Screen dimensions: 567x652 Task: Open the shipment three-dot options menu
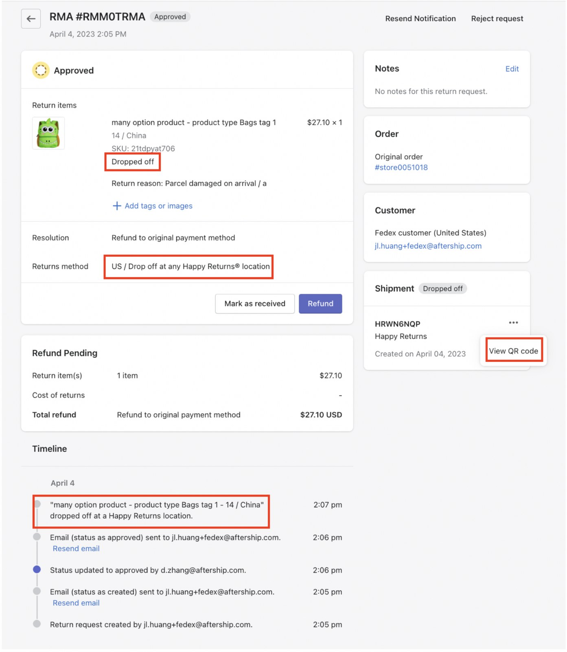513,323
